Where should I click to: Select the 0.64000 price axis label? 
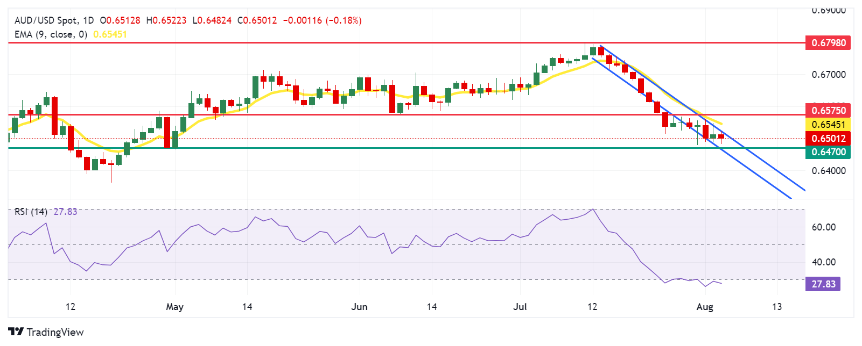click(x=828, y=171)
